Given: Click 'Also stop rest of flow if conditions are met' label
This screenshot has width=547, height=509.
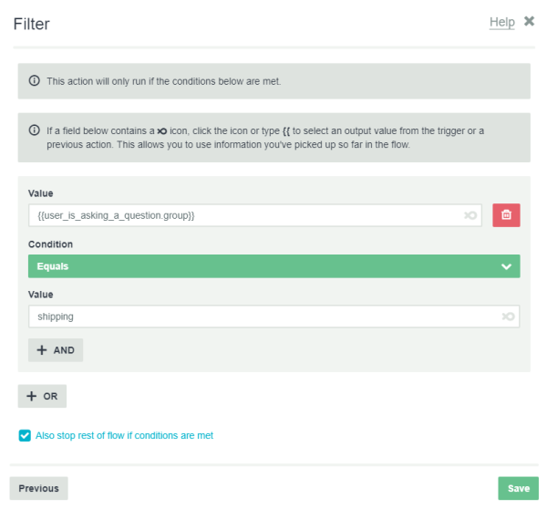Looking at the screenshot, I should point(124,435).
